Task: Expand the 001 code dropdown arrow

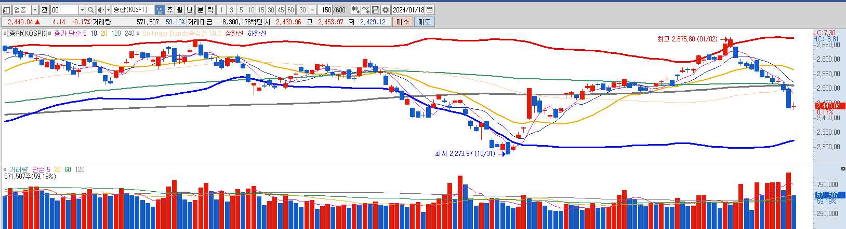Action: [x=82, y=10]
